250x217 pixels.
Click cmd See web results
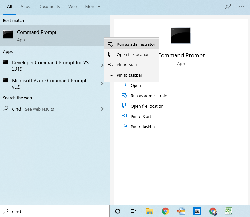50,109
